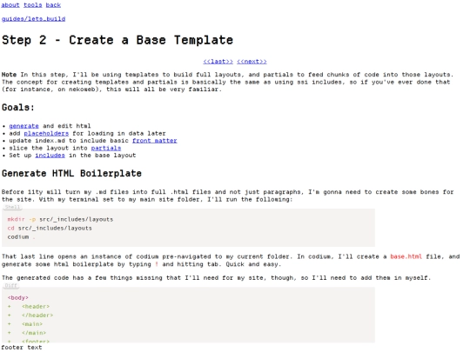Click the added <header> line in diff

point(29,307)
